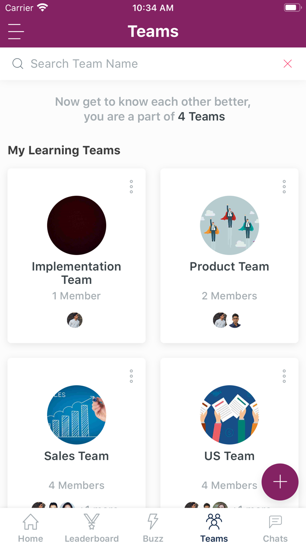Open Product Team options menu
The image size is (306, 545).
point(284,187)
